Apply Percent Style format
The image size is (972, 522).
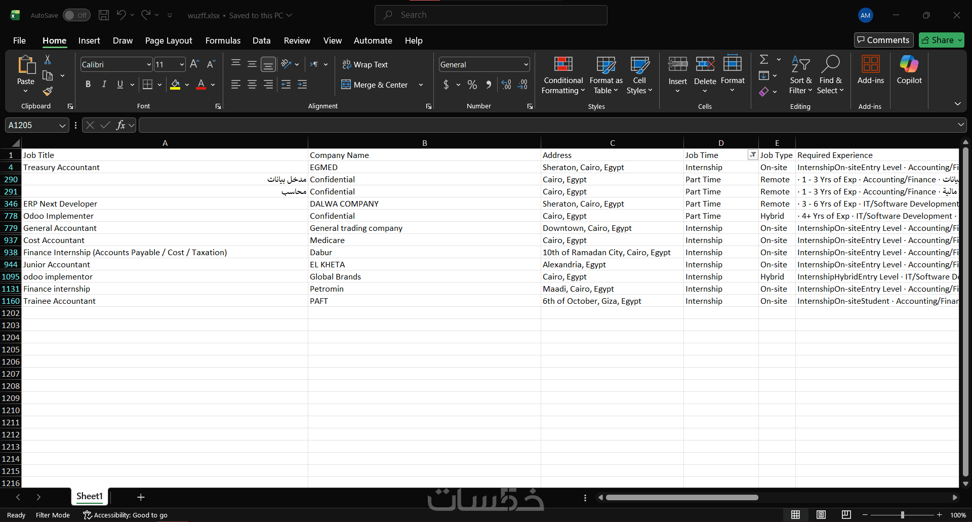pyautogui.click(x=472, y=85)
